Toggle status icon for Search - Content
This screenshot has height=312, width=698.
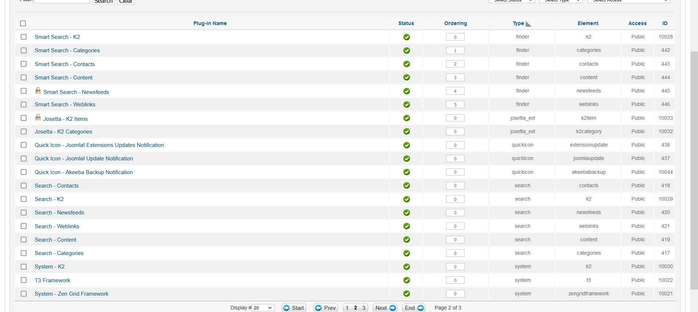[x=406, y=239]
